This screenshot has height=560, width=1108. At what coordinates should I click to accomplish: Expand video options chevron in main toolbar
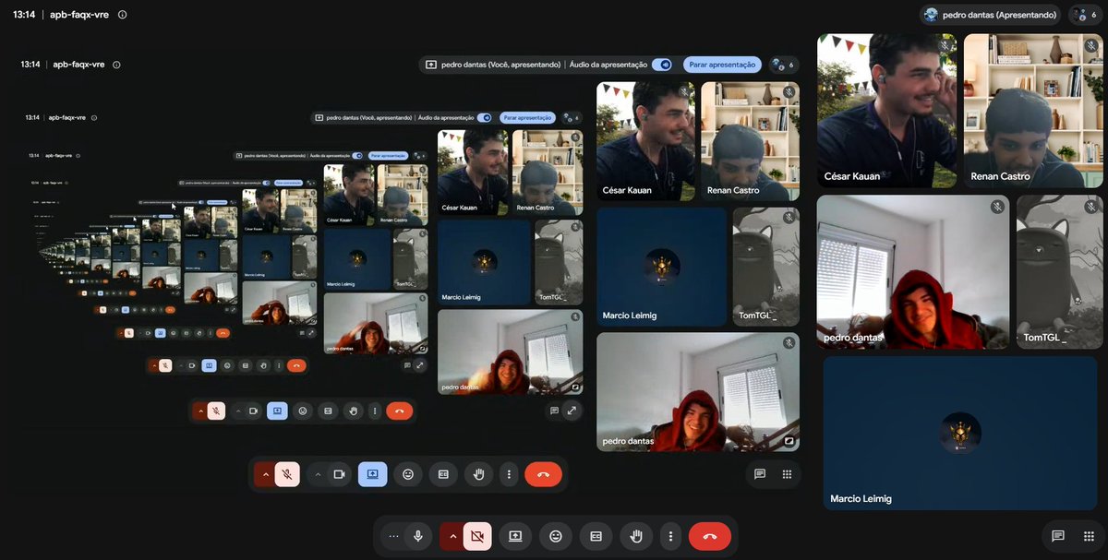point(452,536)
